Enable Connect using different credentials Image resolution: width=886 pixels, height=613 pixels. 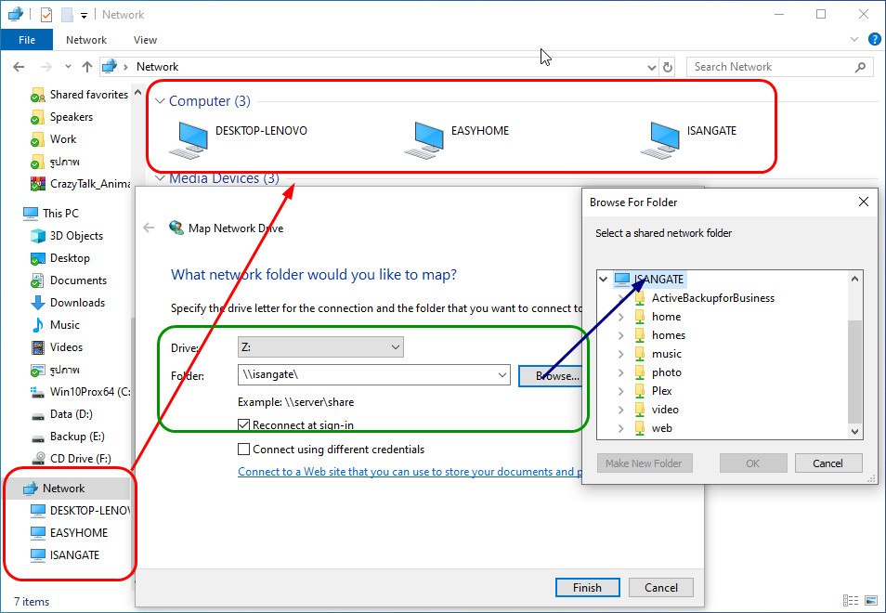click(244, 450)
